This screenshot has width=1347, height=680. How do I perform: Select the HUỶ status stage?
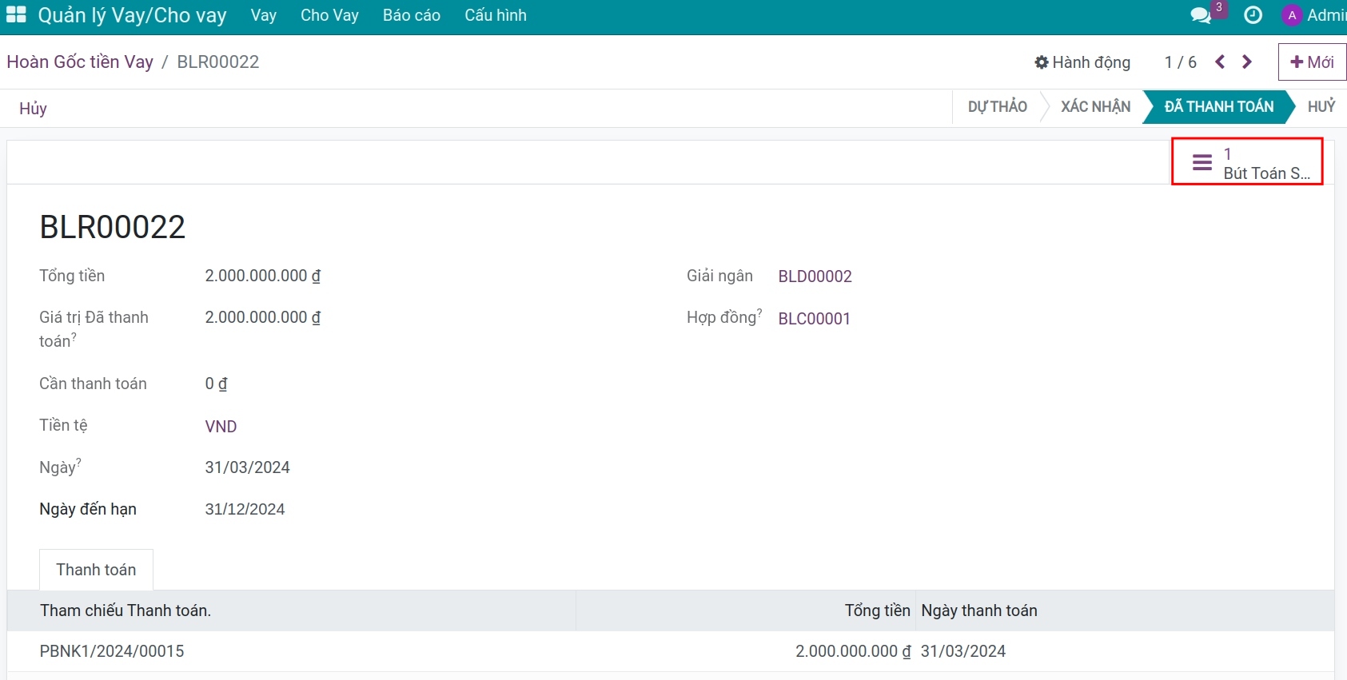click(x=1321, y=107)
